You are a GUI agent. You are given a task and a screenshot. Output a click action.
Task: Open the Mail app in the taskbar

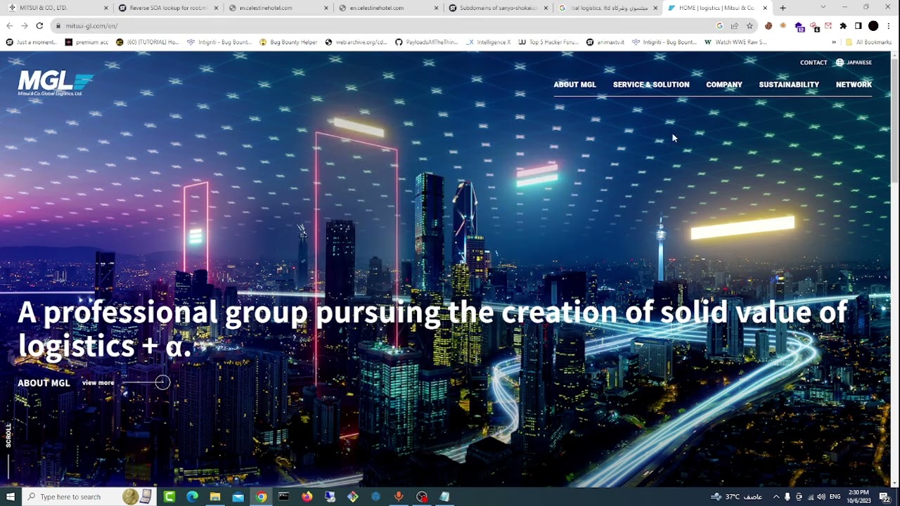click(238, 497)
